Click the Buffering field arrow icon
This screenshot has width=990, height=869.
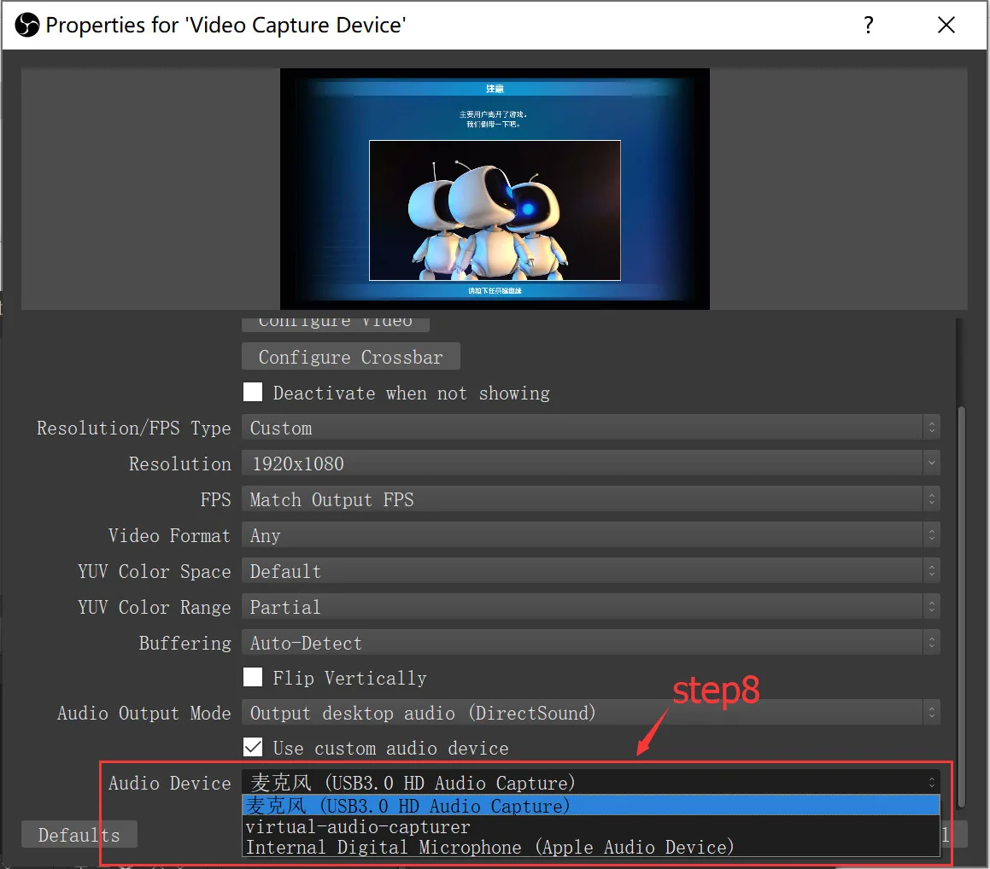click(931, 643)
